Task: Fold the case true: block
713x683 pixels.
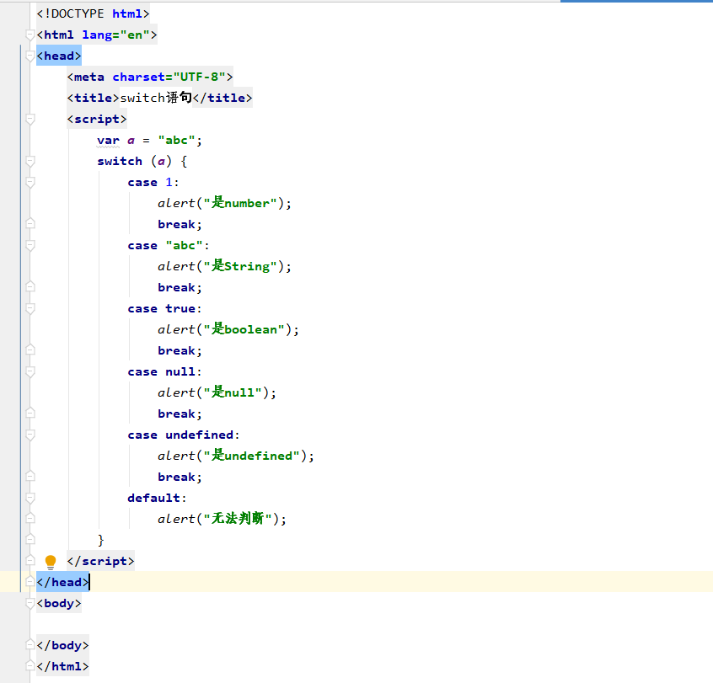Action: point(30,308)
